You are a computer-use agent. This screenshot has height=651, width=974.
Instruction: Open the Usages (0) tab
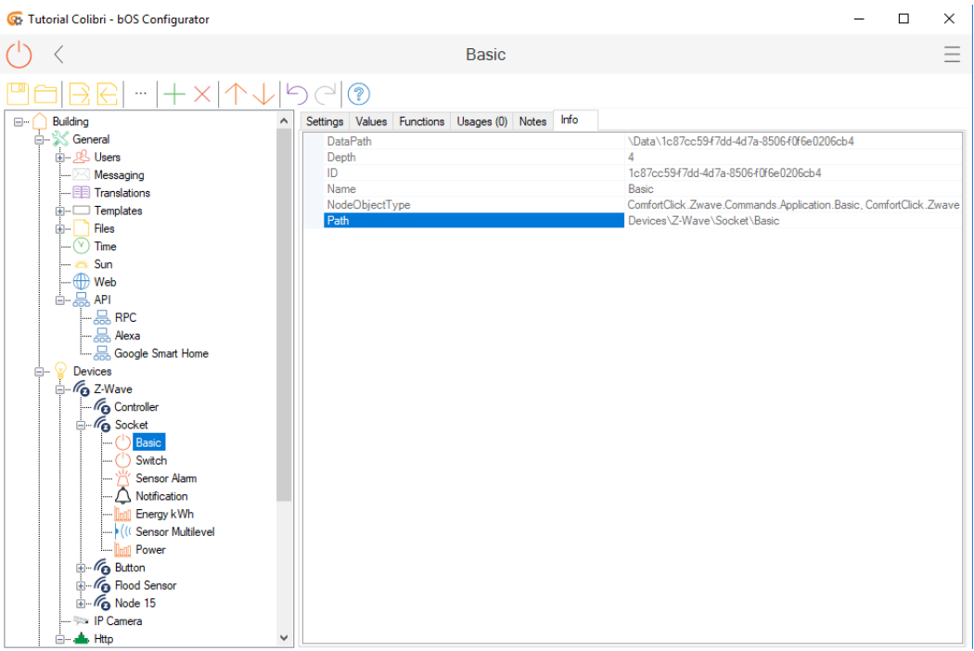(481, 121)
